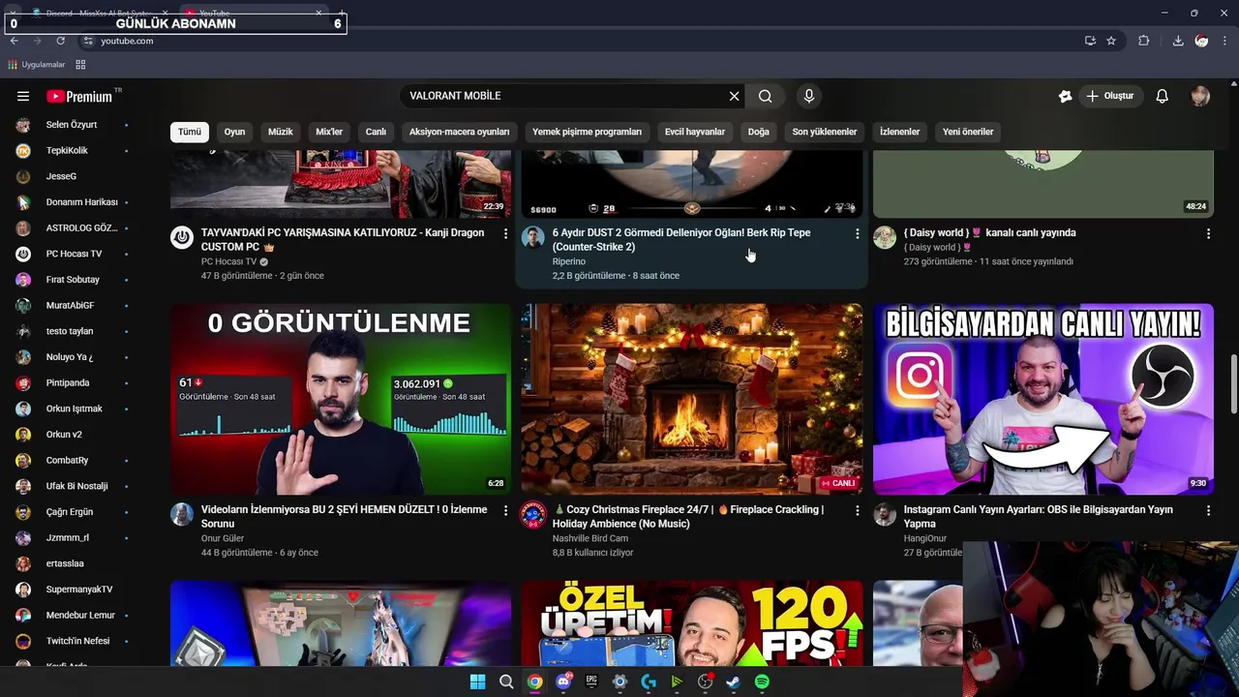The height and width of the screenshot is (697, 1239).
Task: View site information icon in address bar
Action: click(88, 41)
